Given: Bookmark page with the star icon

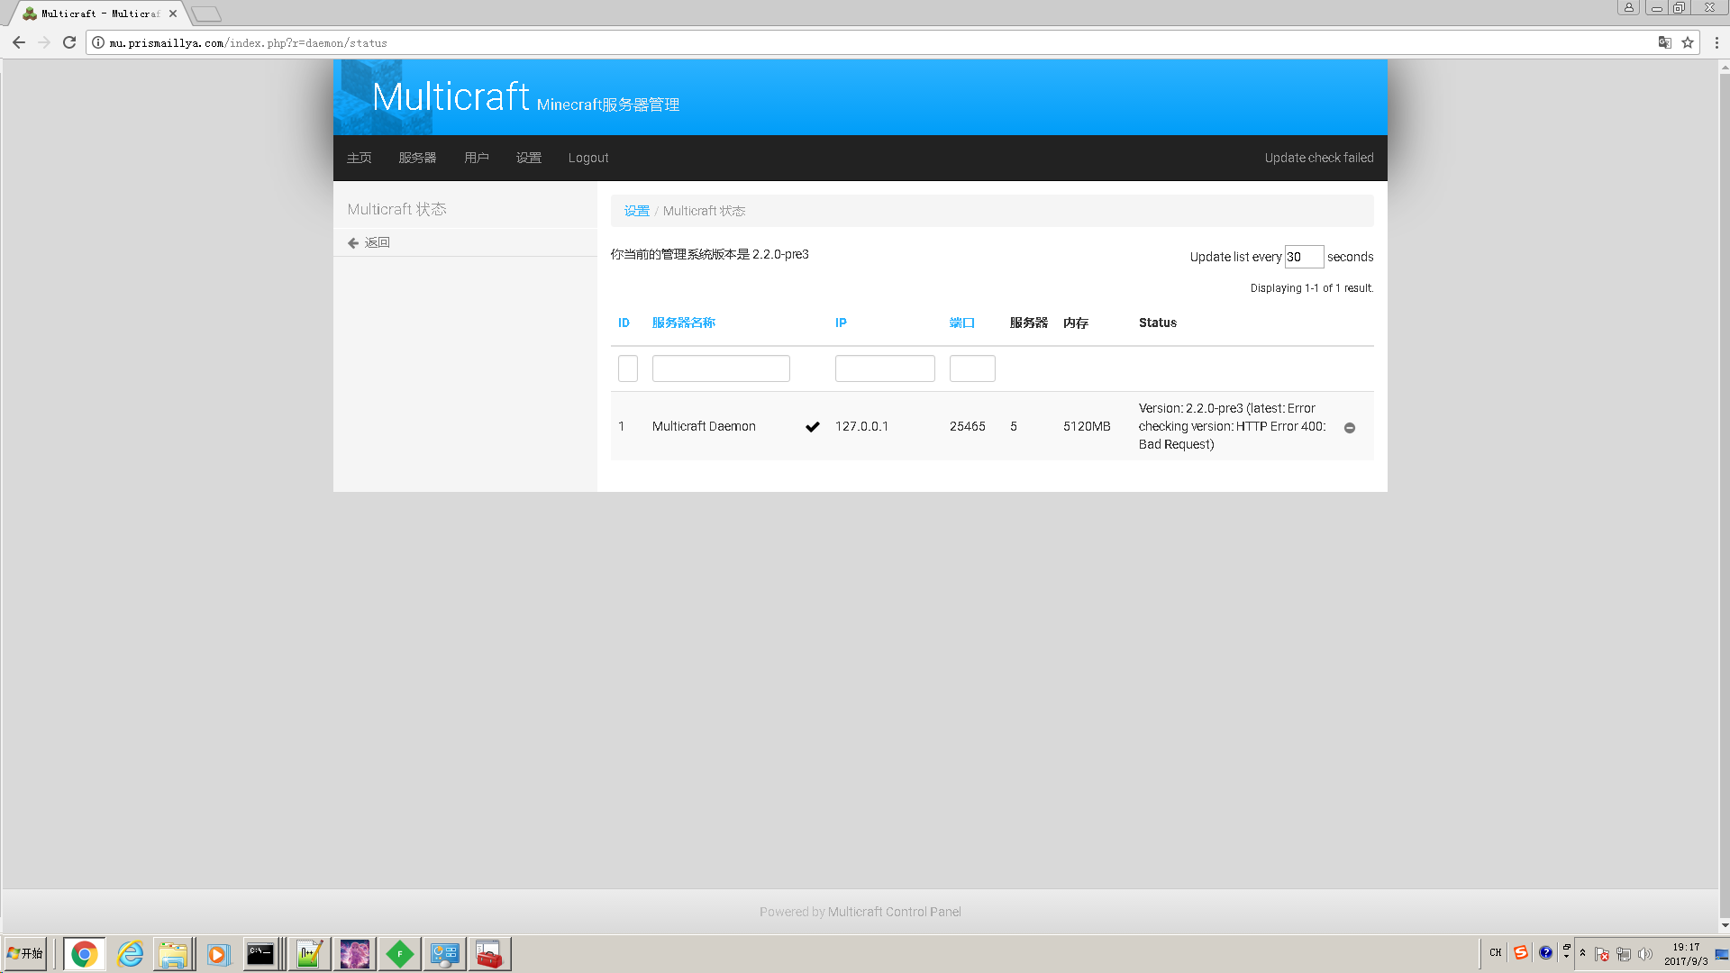Looking at the screenshot, I should pyautogui.click(x=1688, y=42).
